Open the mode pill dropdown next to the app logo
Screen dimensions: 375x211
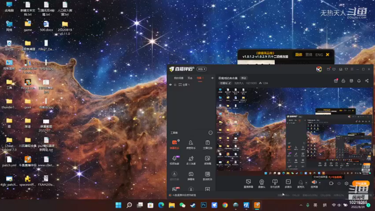[x=202, y=69]
